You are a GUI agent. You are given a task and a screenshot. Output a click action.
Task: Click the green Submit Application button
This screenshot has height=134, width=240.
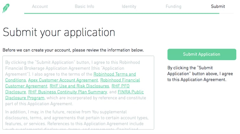click(202, 54)
